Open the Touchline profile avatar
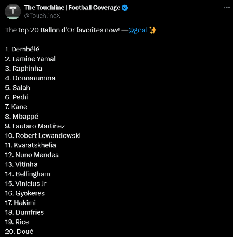The height and width of the screenshot is (237, 233). click(13, 11)
